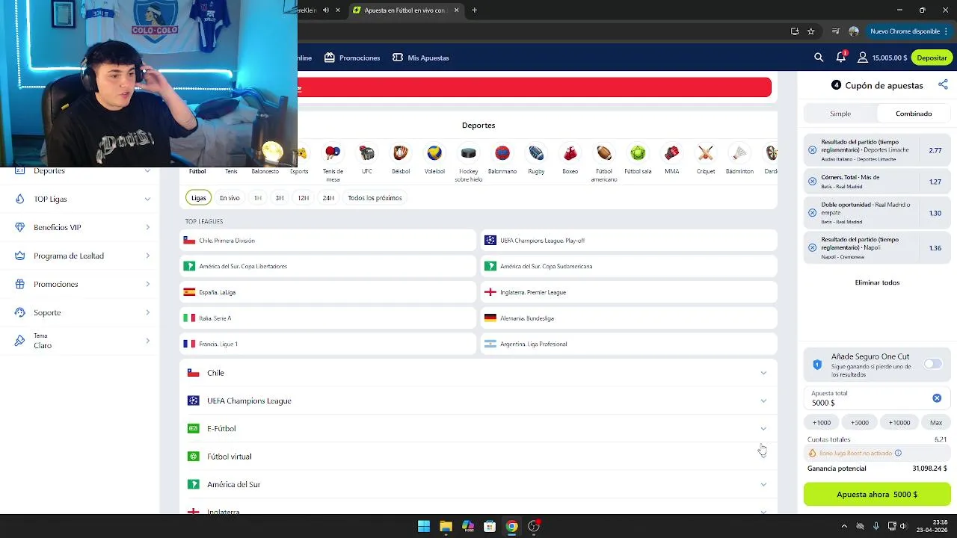Add +10000 to the stake

899,423
